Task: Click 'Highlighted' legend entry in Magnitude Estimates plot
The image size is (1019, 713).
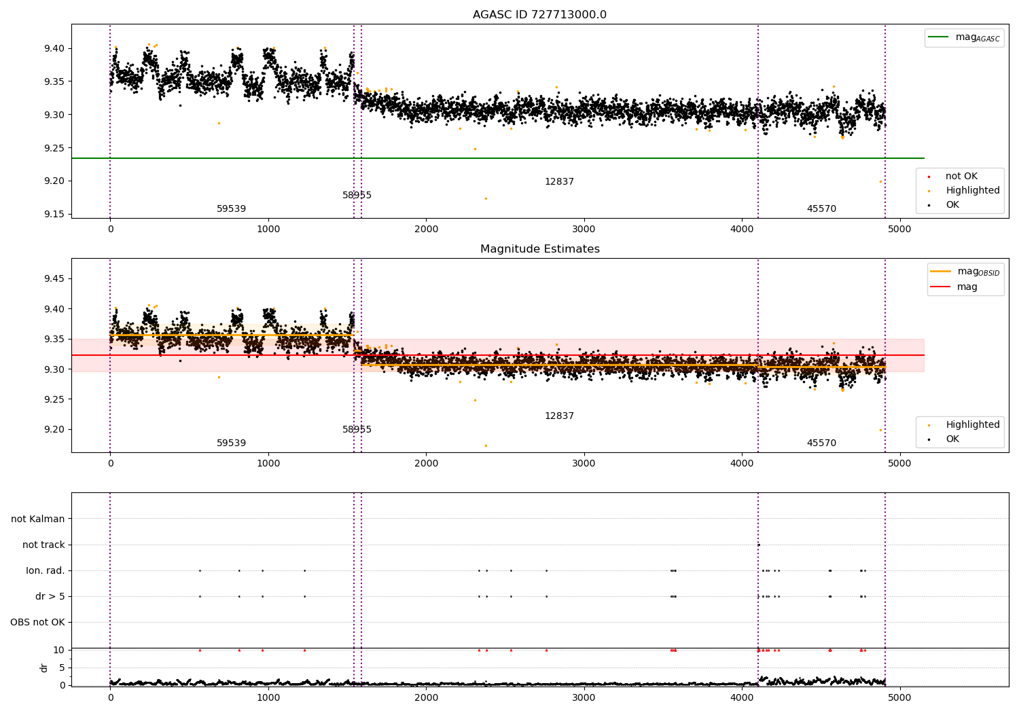Action: pos(963,425)
